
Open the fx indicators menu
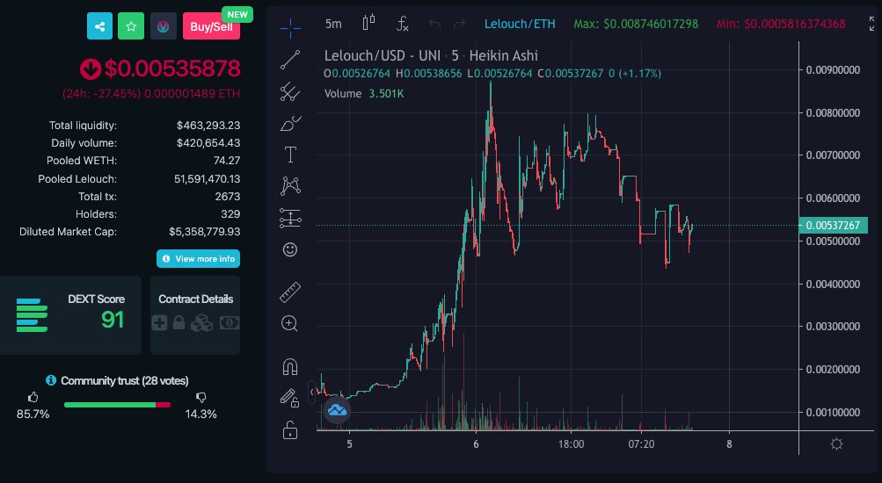coord(402,24)
